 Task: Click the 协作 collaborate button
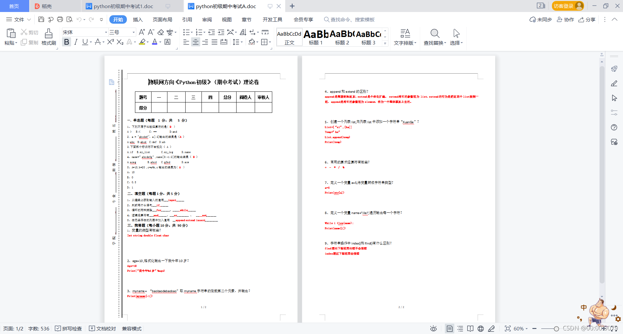pyautogui.click(x=565, y=19)
